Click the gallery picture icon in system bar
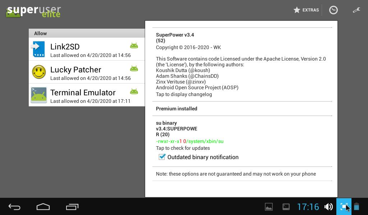 tap(269, 207)
